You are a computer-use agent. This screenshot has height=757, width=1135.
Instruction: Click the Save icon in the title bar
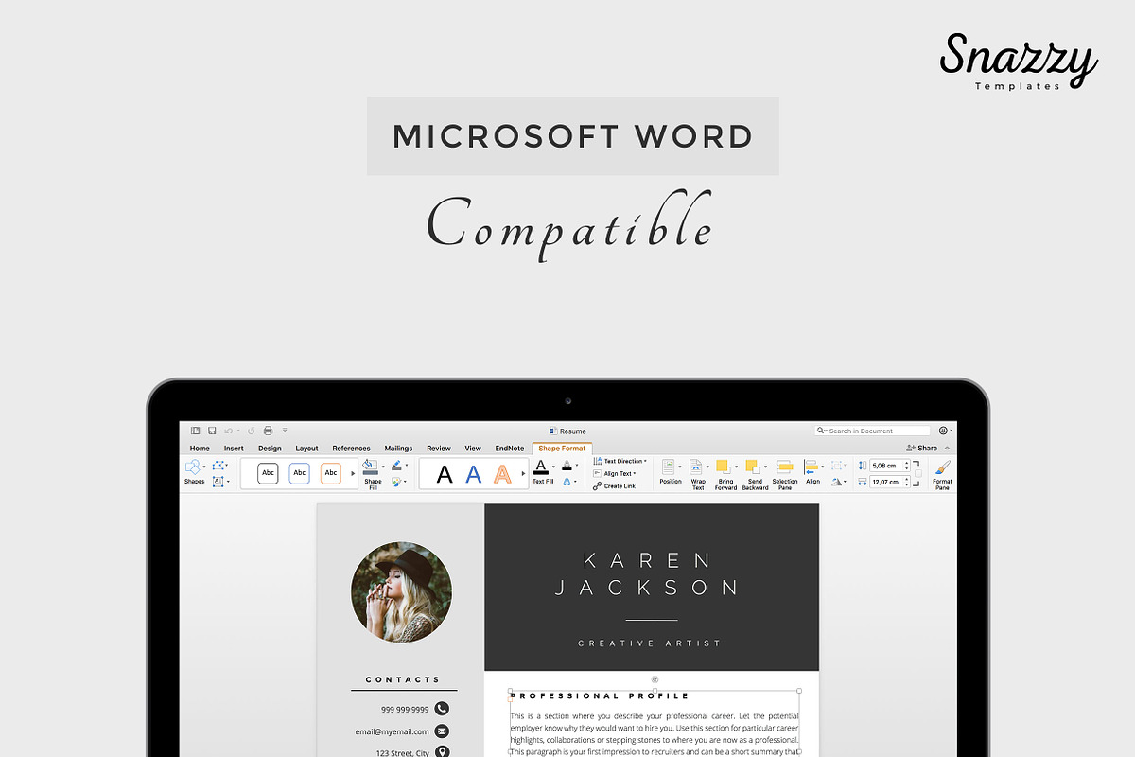(x=212, y=431)
